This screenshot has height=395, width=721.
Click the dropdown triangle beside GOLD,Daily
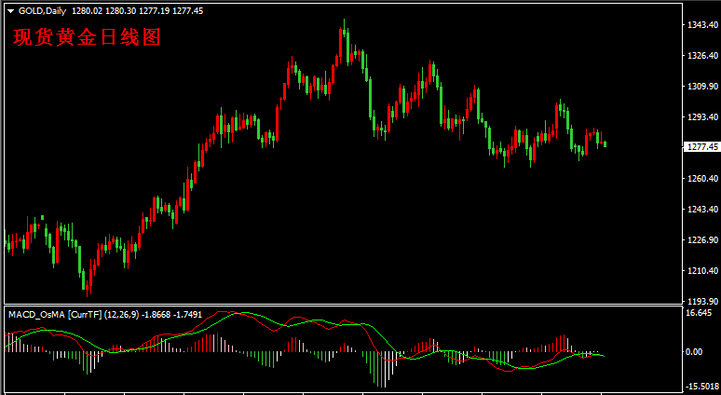coord(11,11)
